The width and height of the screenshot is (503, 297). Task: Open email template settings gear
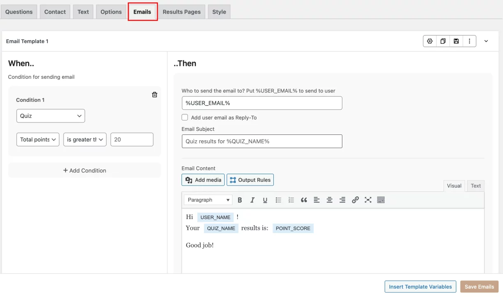429,41
